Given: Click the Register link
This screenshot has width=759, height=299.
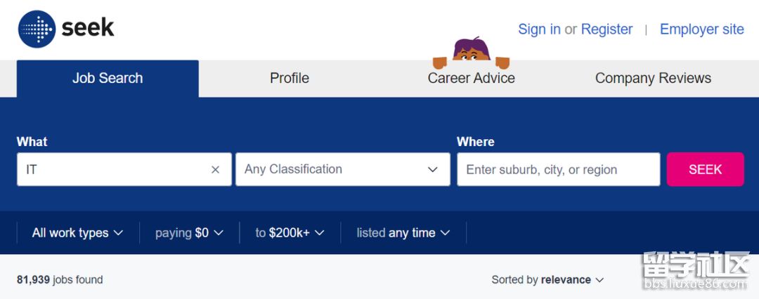Looking at the screenshot, I should (606, 29).
